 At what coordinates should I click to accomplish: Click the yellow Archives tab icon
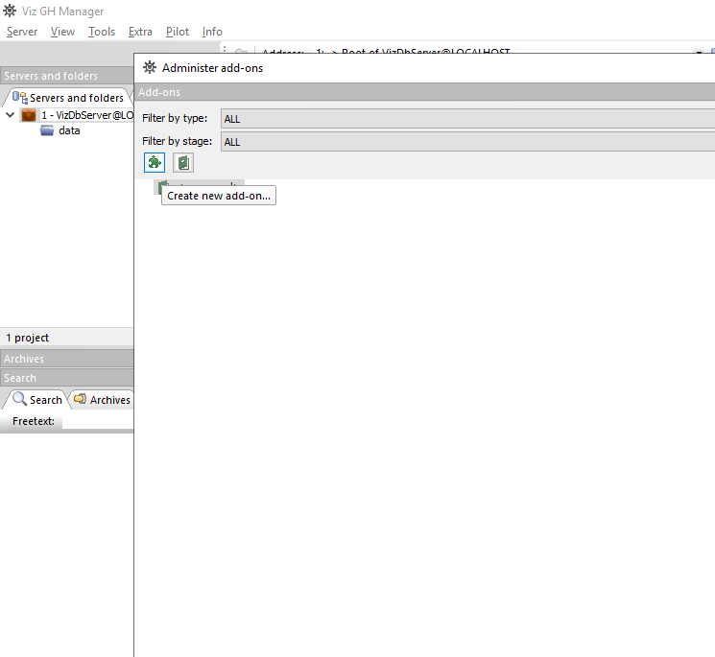81,399
